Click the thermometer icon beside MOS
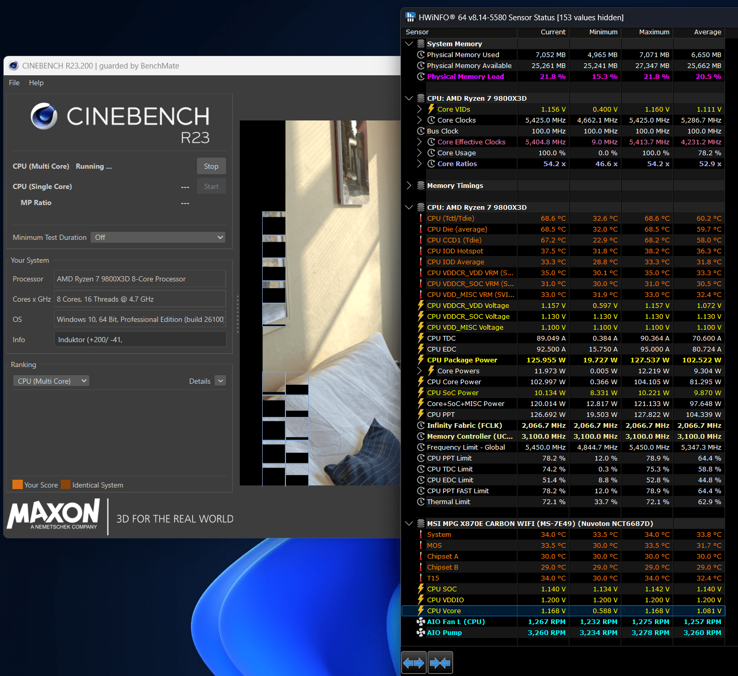Image resolution: width=738 pixels, height=676 pixels. [421, 545]
